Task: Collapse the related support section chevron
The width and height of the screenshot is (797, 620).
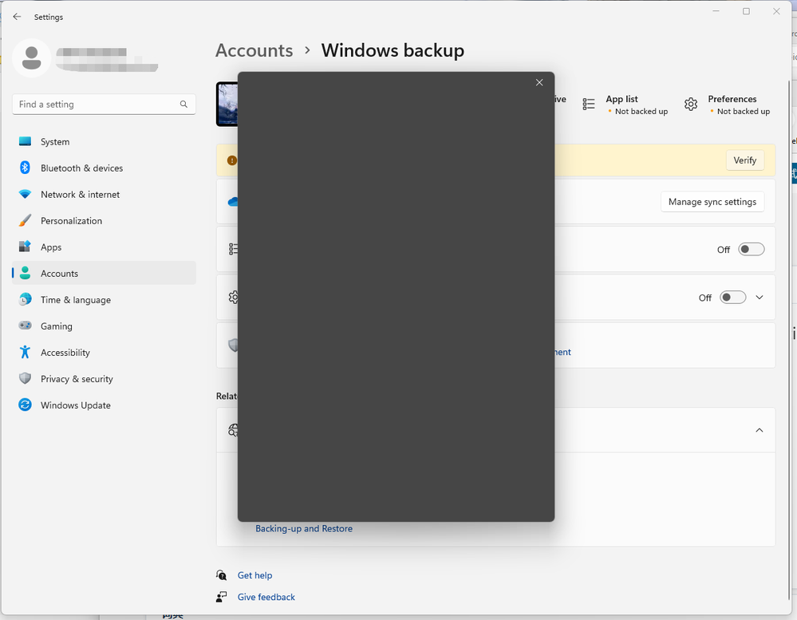Action: click(x=760, y=430)
